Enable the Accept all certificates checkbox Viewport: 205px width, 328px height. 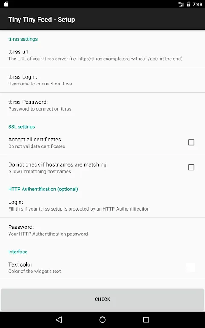[191, 142]
